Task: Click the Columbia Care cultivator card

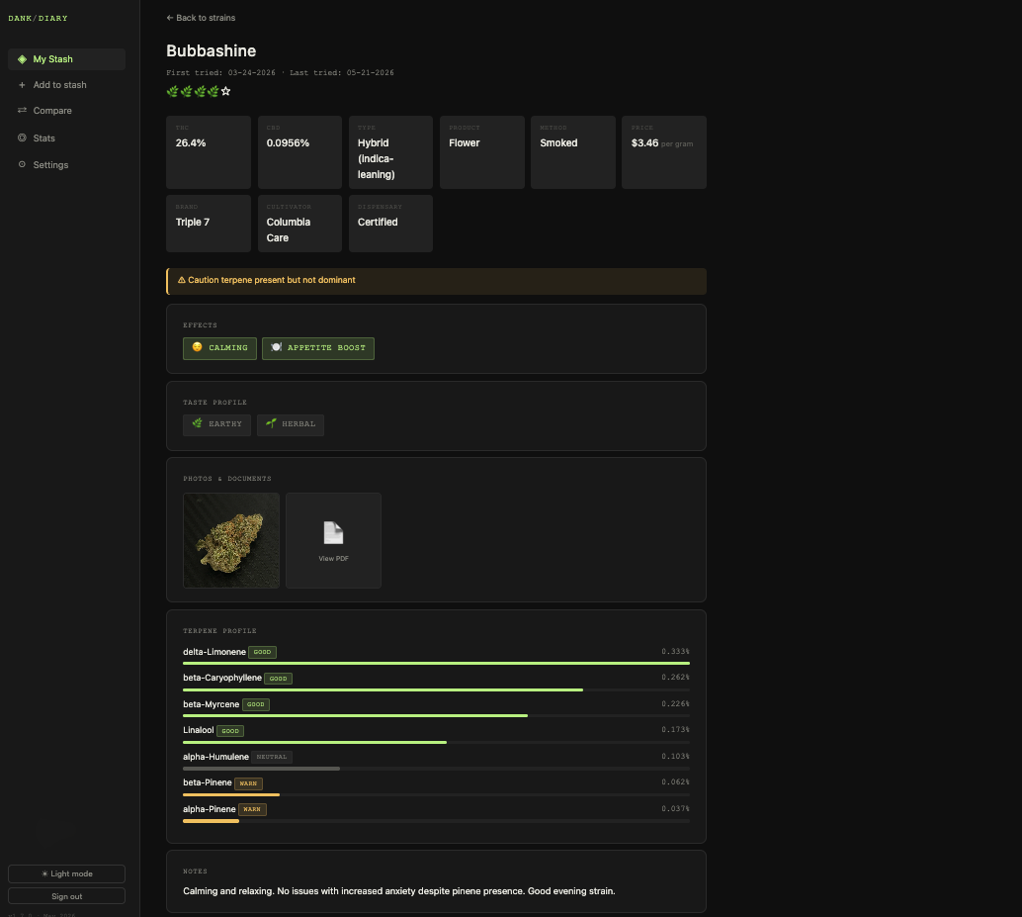Action: point(299,224)
